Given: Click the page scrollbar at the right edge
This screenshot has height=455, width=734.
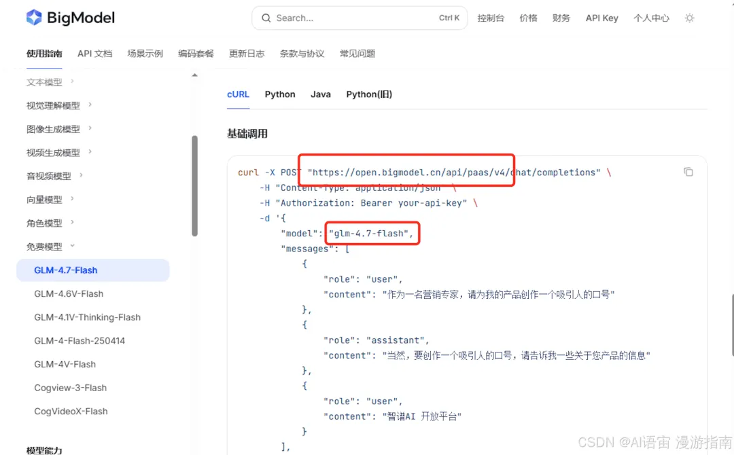Looking at the screenshot, I should (732, 325).
